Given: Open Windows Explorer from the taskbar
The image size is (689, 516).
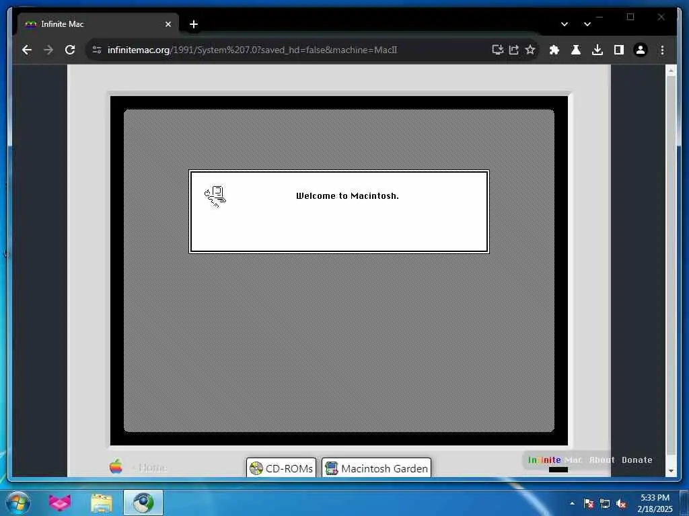Looking at the screenshot, I should coord(102,503).
